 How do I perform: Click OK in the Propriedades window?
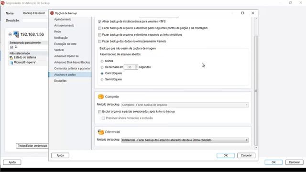pos(273,162)
